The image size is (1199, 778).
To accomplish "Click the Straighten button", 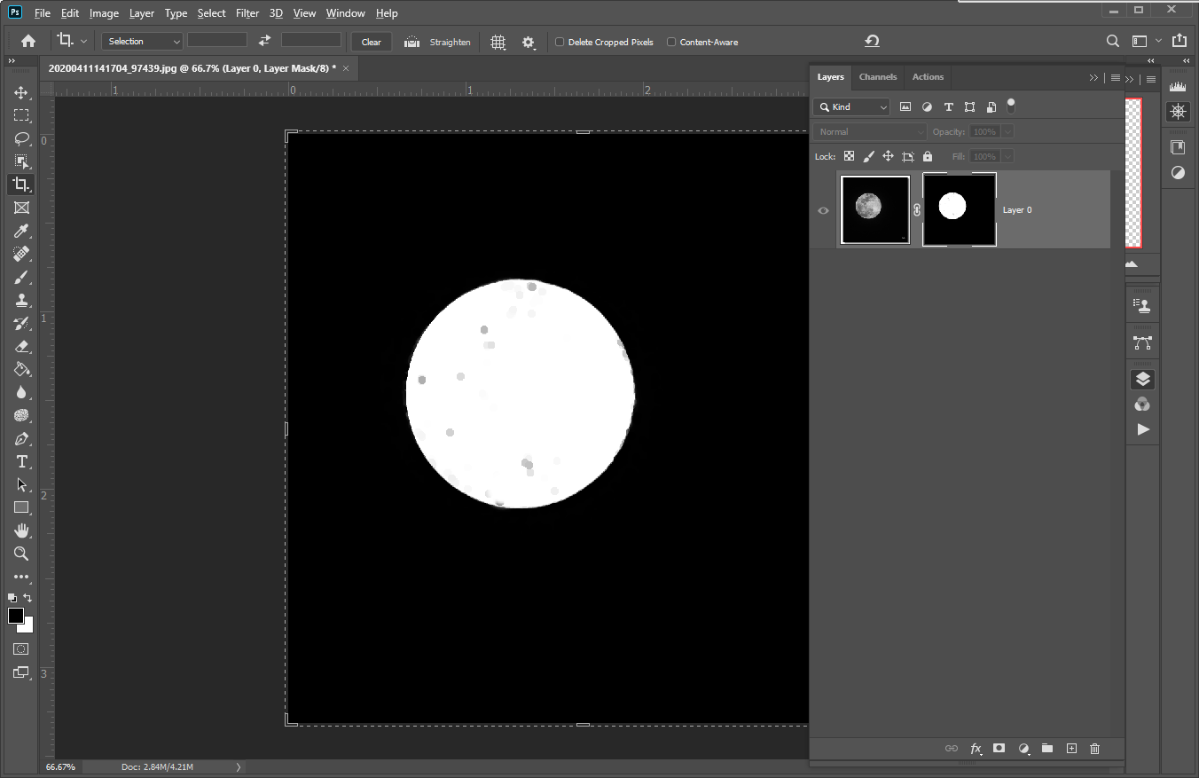I will 437,42.
